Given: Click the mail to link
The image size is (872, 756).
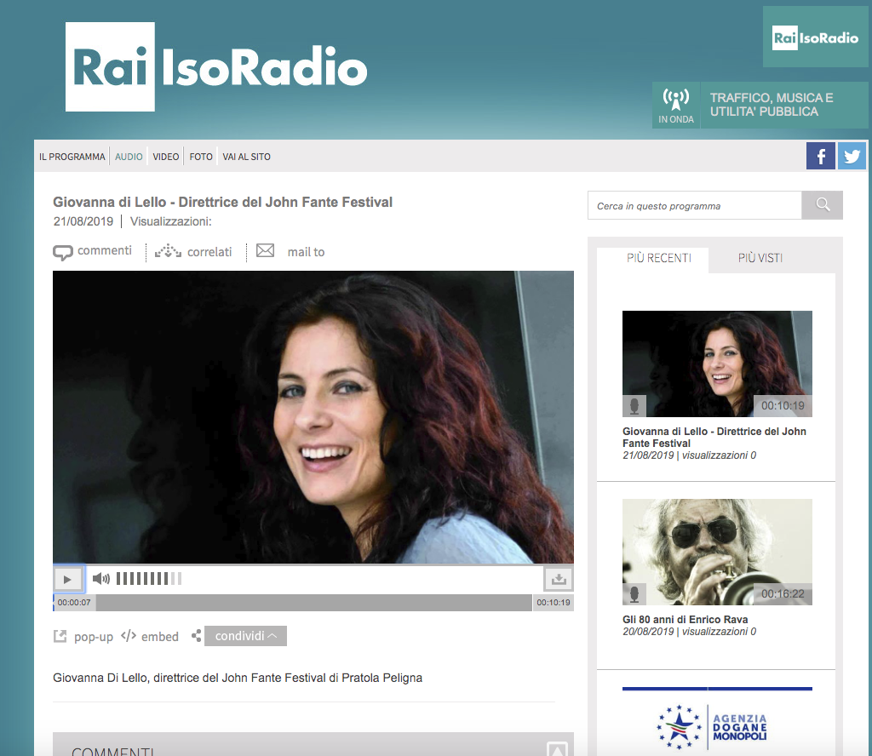Looking at the screenshot, I should pyautogui.click(x=306, y=252).
